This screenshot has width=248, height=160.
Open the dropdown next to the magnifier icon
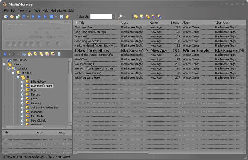pyautogui.click(x=124, y=16)
